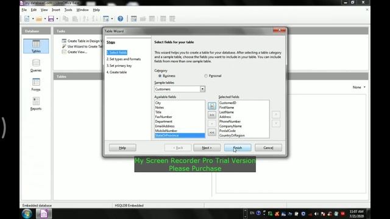Select StateOrProvince in Available fields
Screen dimensions: 390x219
click(x=180, y=135)
